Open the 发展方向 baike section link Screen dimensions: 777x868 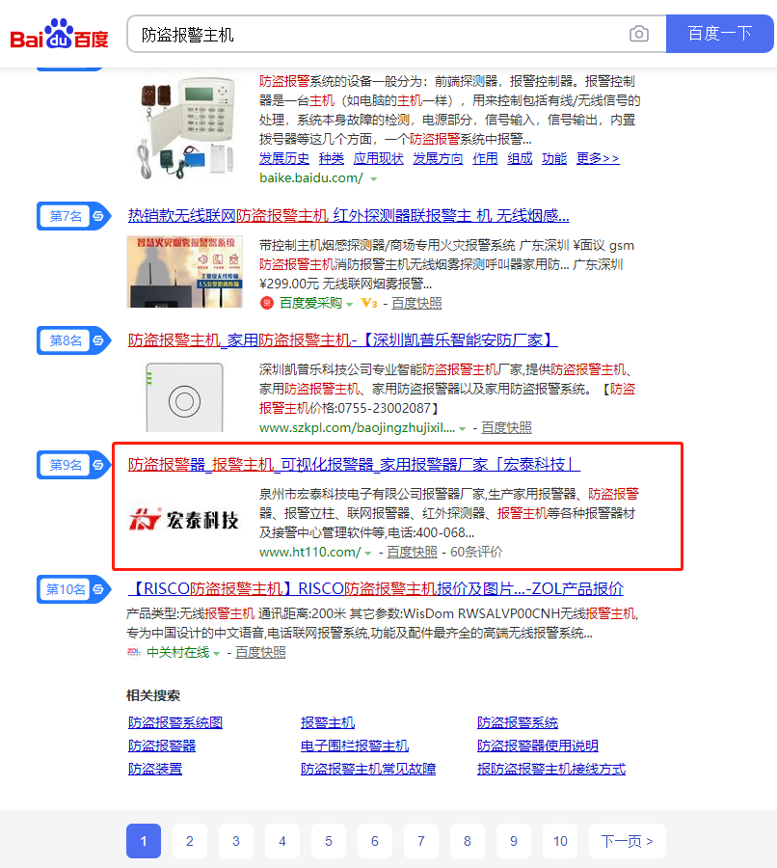439,158
